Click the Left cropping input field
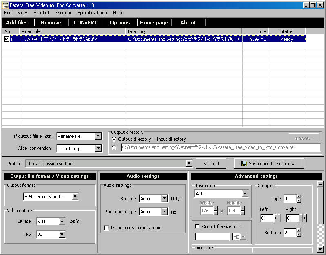Image resolution: width=326 pixels, height=255 pixels. (x=267, y=218)
